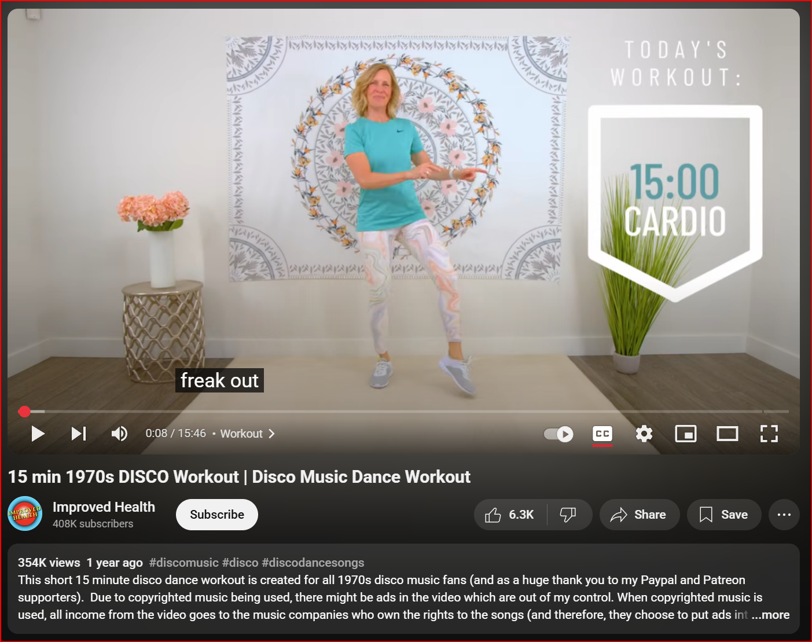Toggle the autoplay switch
Screen dimensions: 812x642
click(x=559, y=434)
